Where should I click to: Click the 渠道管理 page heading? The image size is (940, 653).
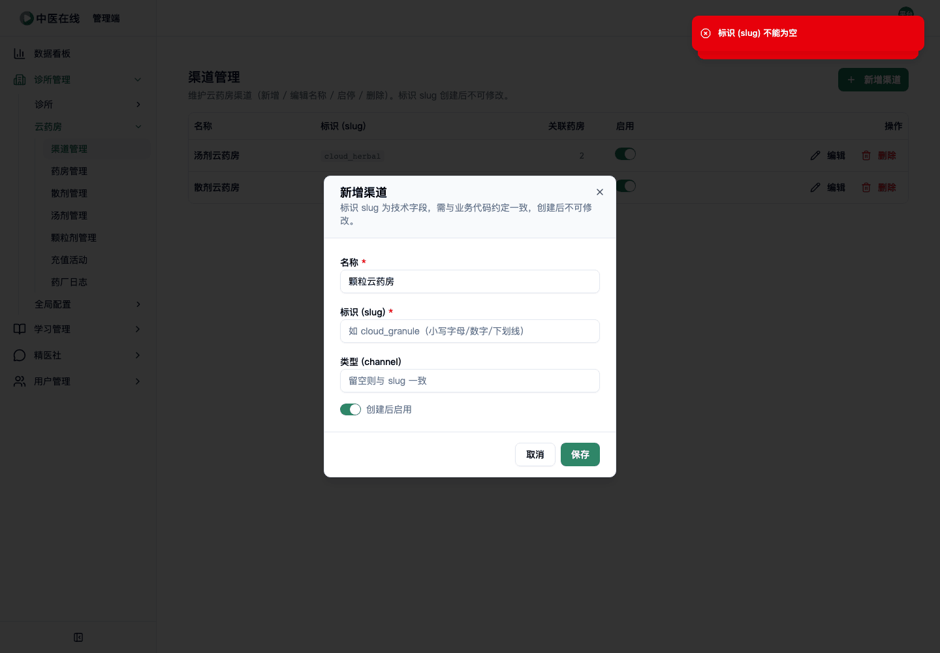pyautogui.click(x=214, y=77)
